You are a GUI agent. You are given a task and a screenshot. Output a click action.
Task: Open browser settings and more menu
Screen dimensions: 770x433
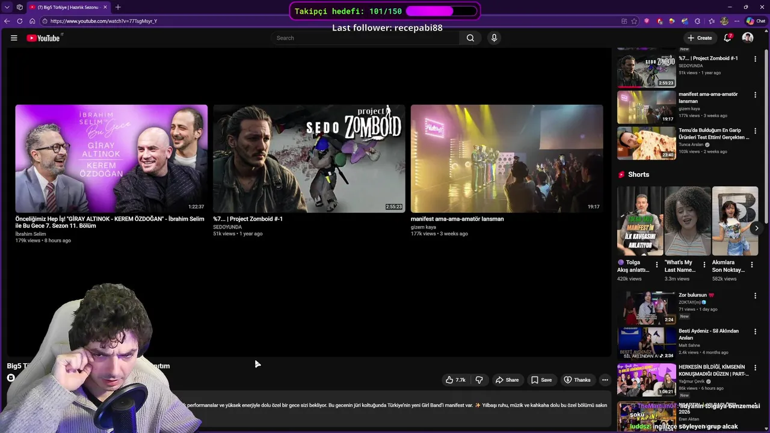point(737,21)
